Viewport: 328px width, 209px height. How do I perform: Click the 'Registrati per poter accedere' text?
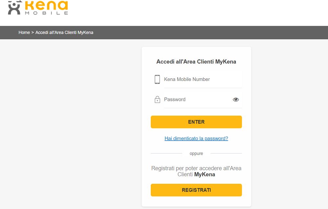pyautogui.click(x=196, y=171)
